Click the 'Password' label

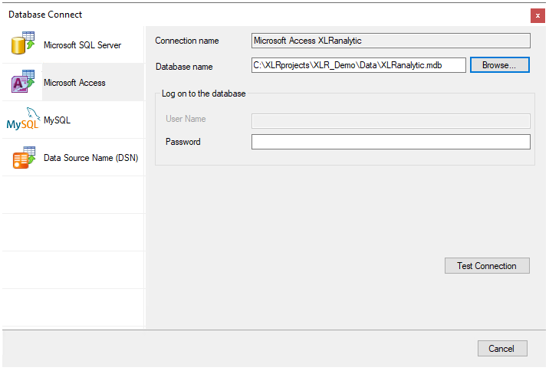[x=183, y=142]
